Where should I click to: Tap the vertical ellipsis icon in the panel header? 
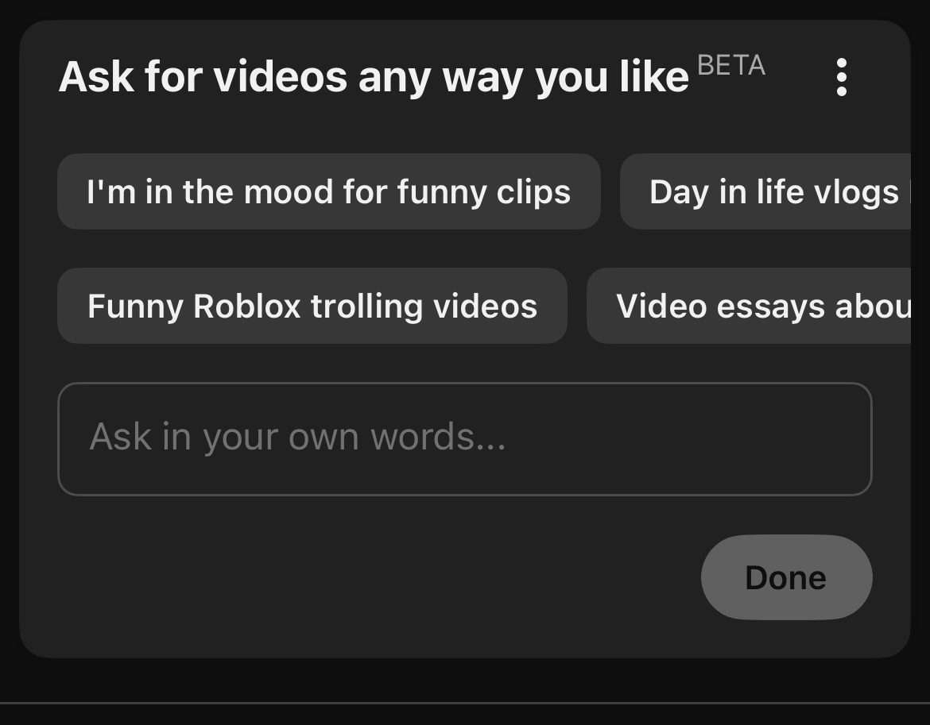click(x=841, y=77)
